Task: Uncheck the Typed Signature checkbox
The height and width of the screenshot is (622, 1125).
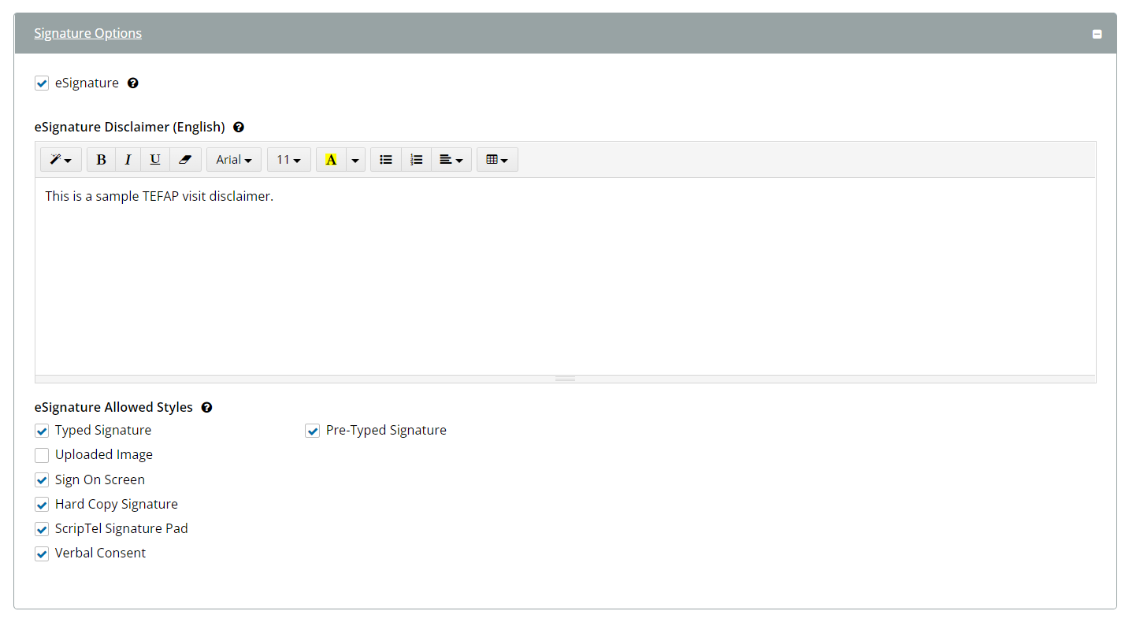Action: (42, 431)
